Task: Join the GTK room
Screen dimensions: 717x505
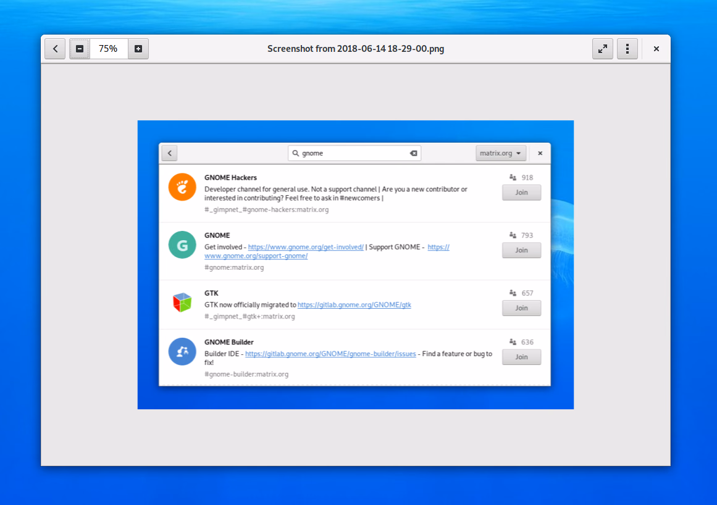Action: point(521,308)
